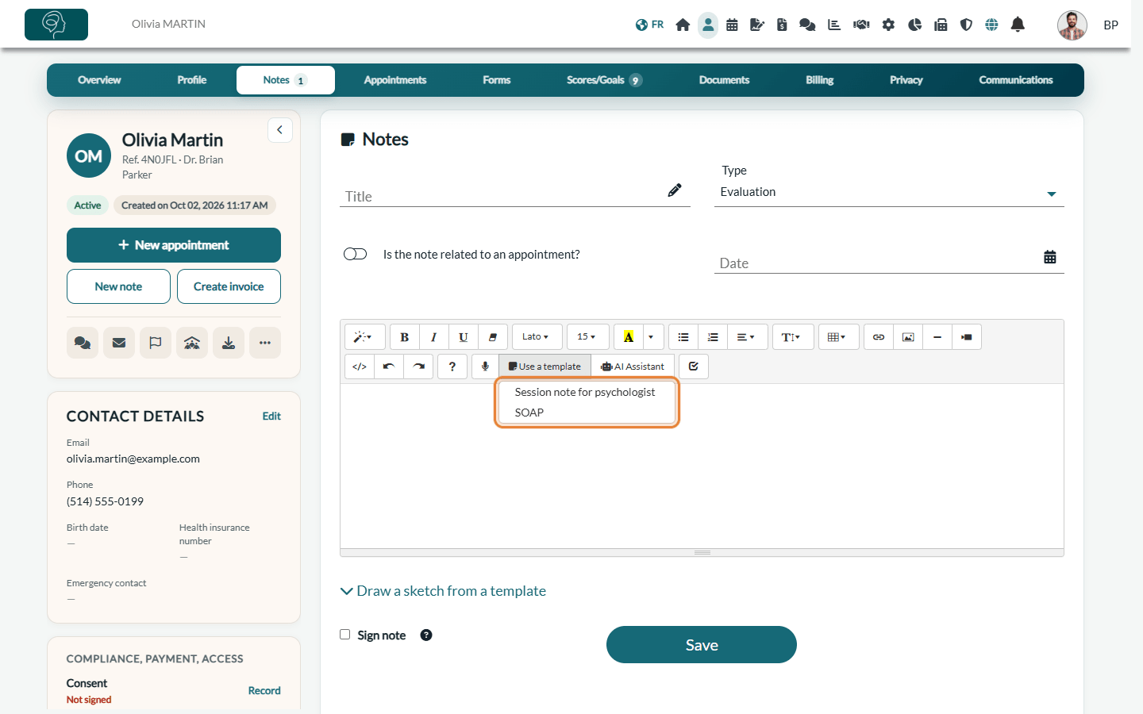Image resolution: width=1143 pixels, height=714 pixels.
Task: Click the Save button
Action: tap(702, 645)
